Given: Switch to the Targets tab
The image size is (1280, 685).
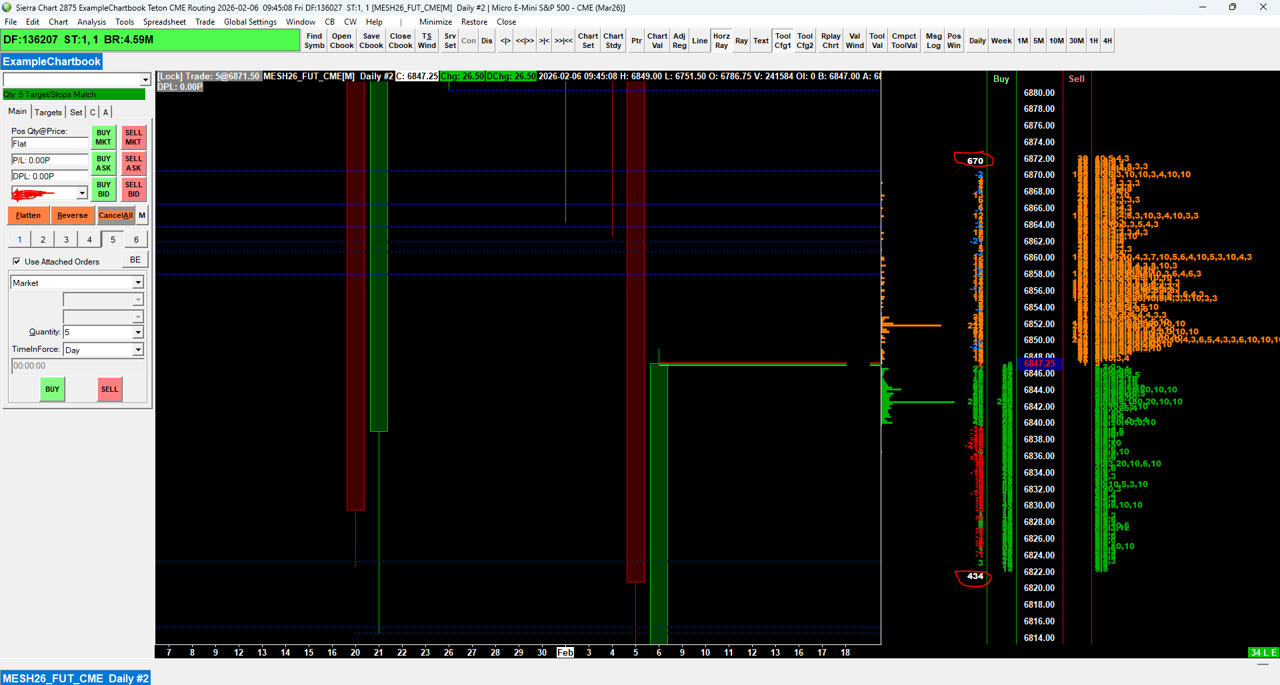Looking at the screenshot, I should coord(48,112).
